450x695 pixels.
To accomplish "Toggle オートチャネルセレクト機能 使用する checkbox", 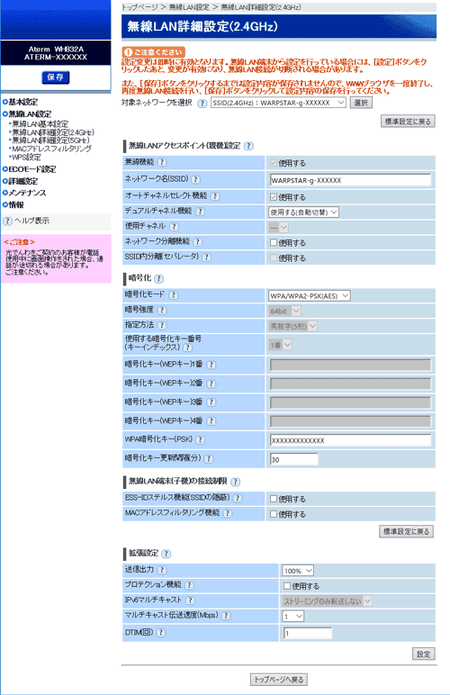I will pos(274,197).
